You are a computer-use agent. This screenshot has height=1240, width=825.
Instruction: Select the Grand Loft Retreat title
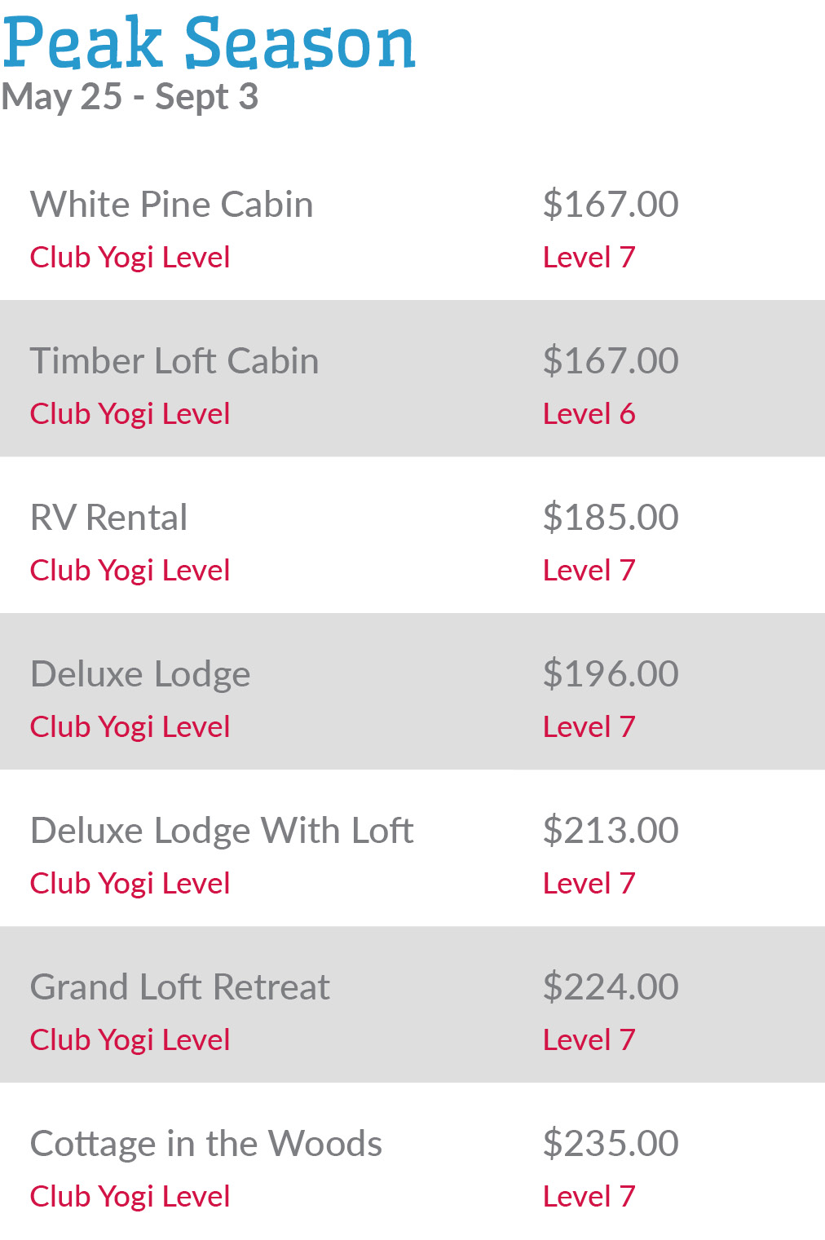pyautogui.click(x=180, y=987)
